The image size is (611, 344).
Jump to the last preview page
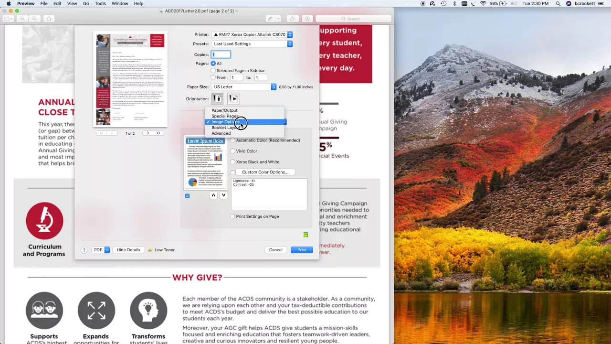point(158,133)
